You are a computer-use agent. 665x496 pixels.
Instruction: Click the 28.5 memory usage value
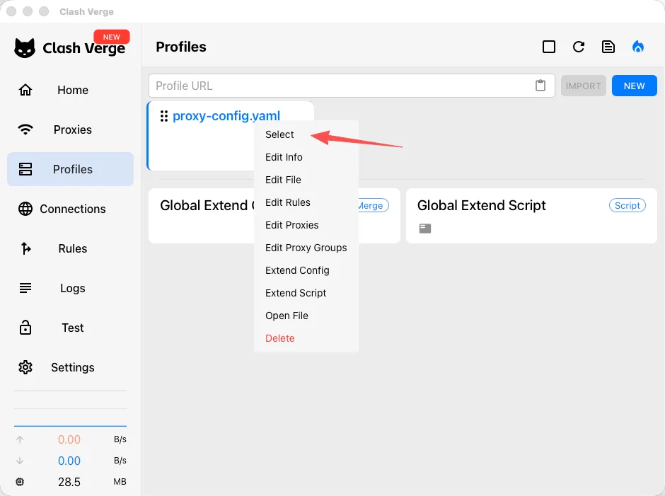click(x=69, y=482)
